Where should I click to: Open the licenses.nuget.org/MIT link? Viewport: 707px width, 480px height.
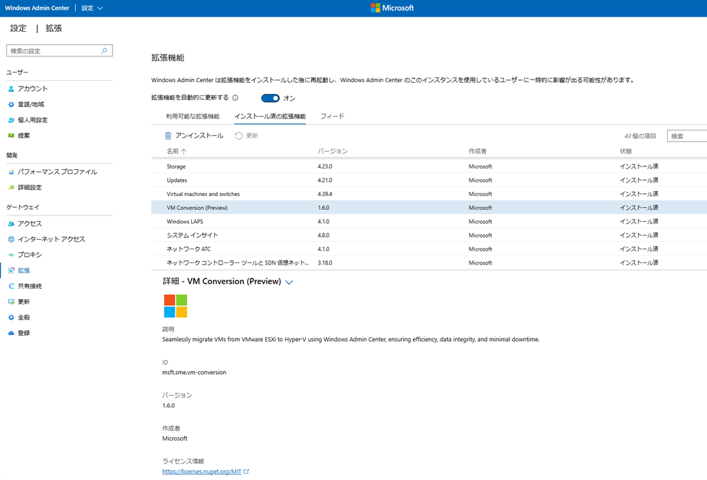coord(201,472)
